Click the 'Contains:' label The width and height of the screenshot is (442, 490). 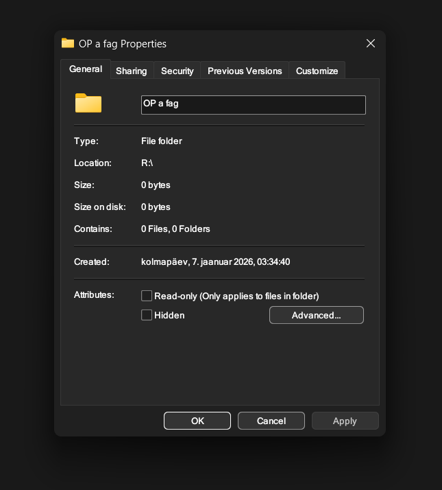93,229
